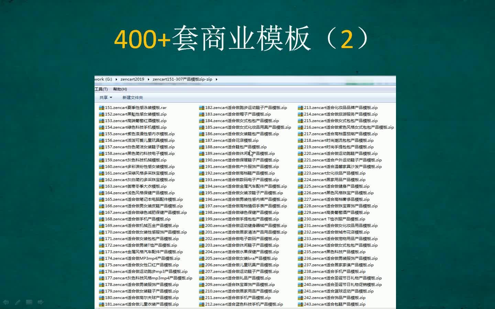Activate the slideshow pen tool icon
The height and width of the screenshot is (309, 495).
click(x=18, y=302)
